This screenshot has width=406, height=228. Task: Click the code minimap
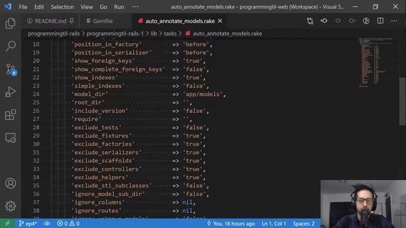(376, 63)
